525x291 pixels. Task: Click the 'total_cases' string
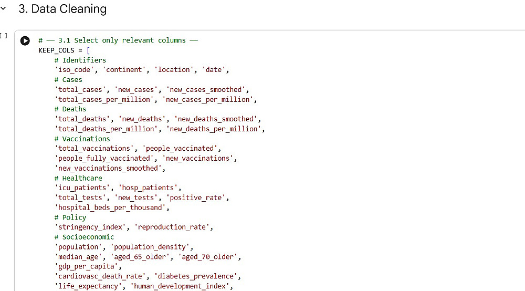click(x=80, y=89)
